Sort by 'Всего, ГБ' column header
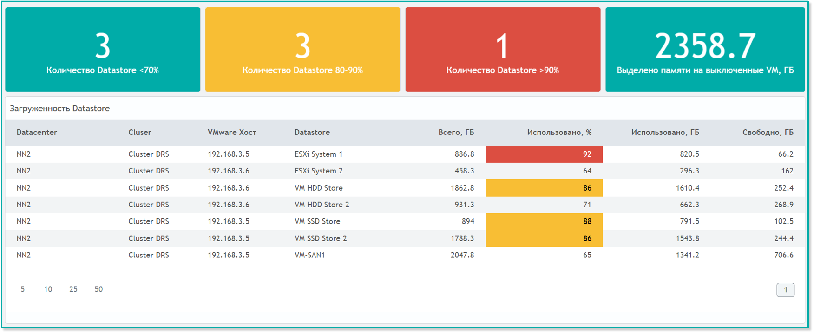This screenshot has width=814, height=333. click(x=456, y=133)
